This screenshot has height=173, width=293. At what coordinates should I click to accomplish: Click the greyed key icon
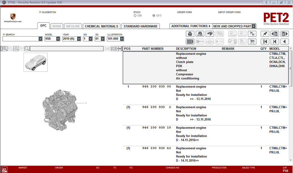tap(200, 41)
